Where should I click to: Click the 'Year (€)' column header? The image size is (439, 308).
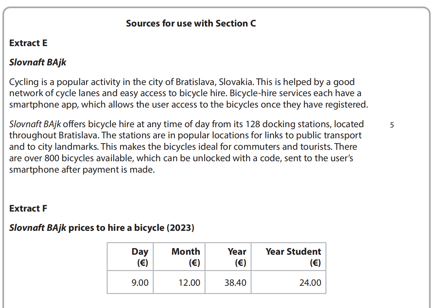tap(237, 257)
